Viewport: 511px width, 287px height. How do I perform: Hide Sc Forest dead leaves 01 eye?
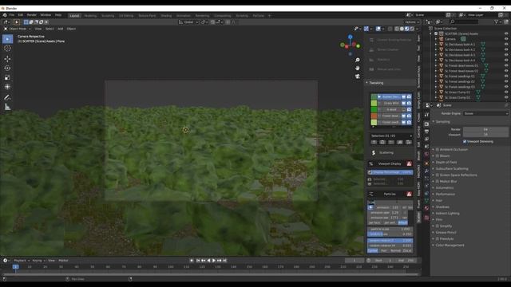point(506,65)
